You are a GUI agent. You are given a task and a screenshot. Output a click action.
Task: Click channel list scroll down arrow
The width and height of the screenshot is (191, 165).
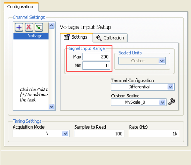point(52,107)
